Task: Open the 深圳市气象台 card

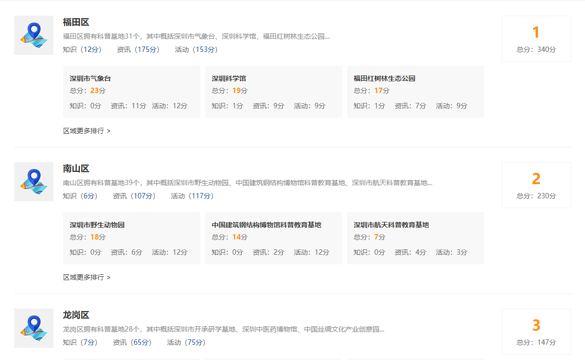Action: [x=131, y=92]
